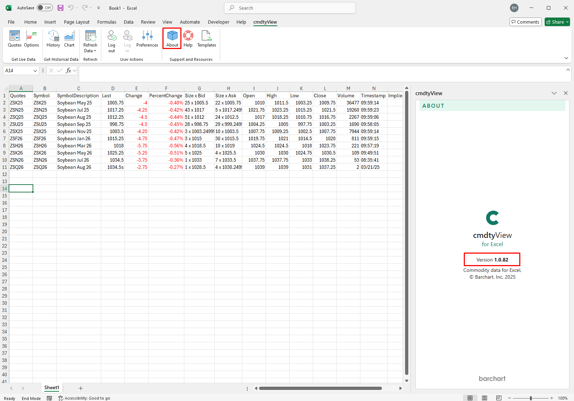The image size is (574, 401).
Task: Click the Save icon in title bar
Action: click(x=60, y=8)
